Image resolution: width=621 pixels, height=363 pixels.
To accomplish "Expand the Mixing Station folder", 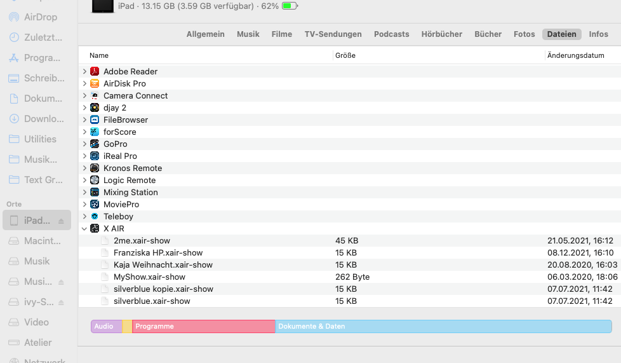I will pos(84,193).
